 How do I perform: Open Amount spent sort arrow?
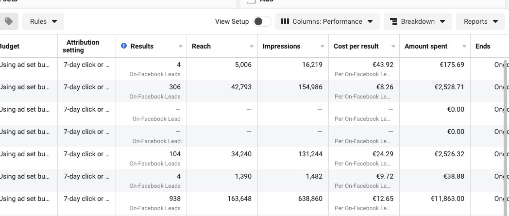tap(464, 47)
